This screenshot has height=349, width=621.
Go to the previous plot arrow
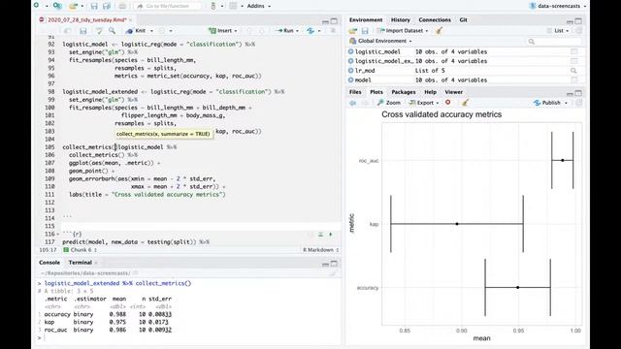352,103
